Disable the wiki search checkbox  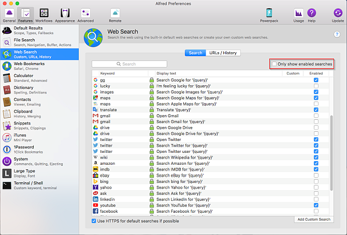316,157
